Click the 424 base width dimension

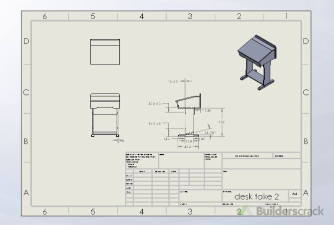pyautogui.click(x=188, y=147)
